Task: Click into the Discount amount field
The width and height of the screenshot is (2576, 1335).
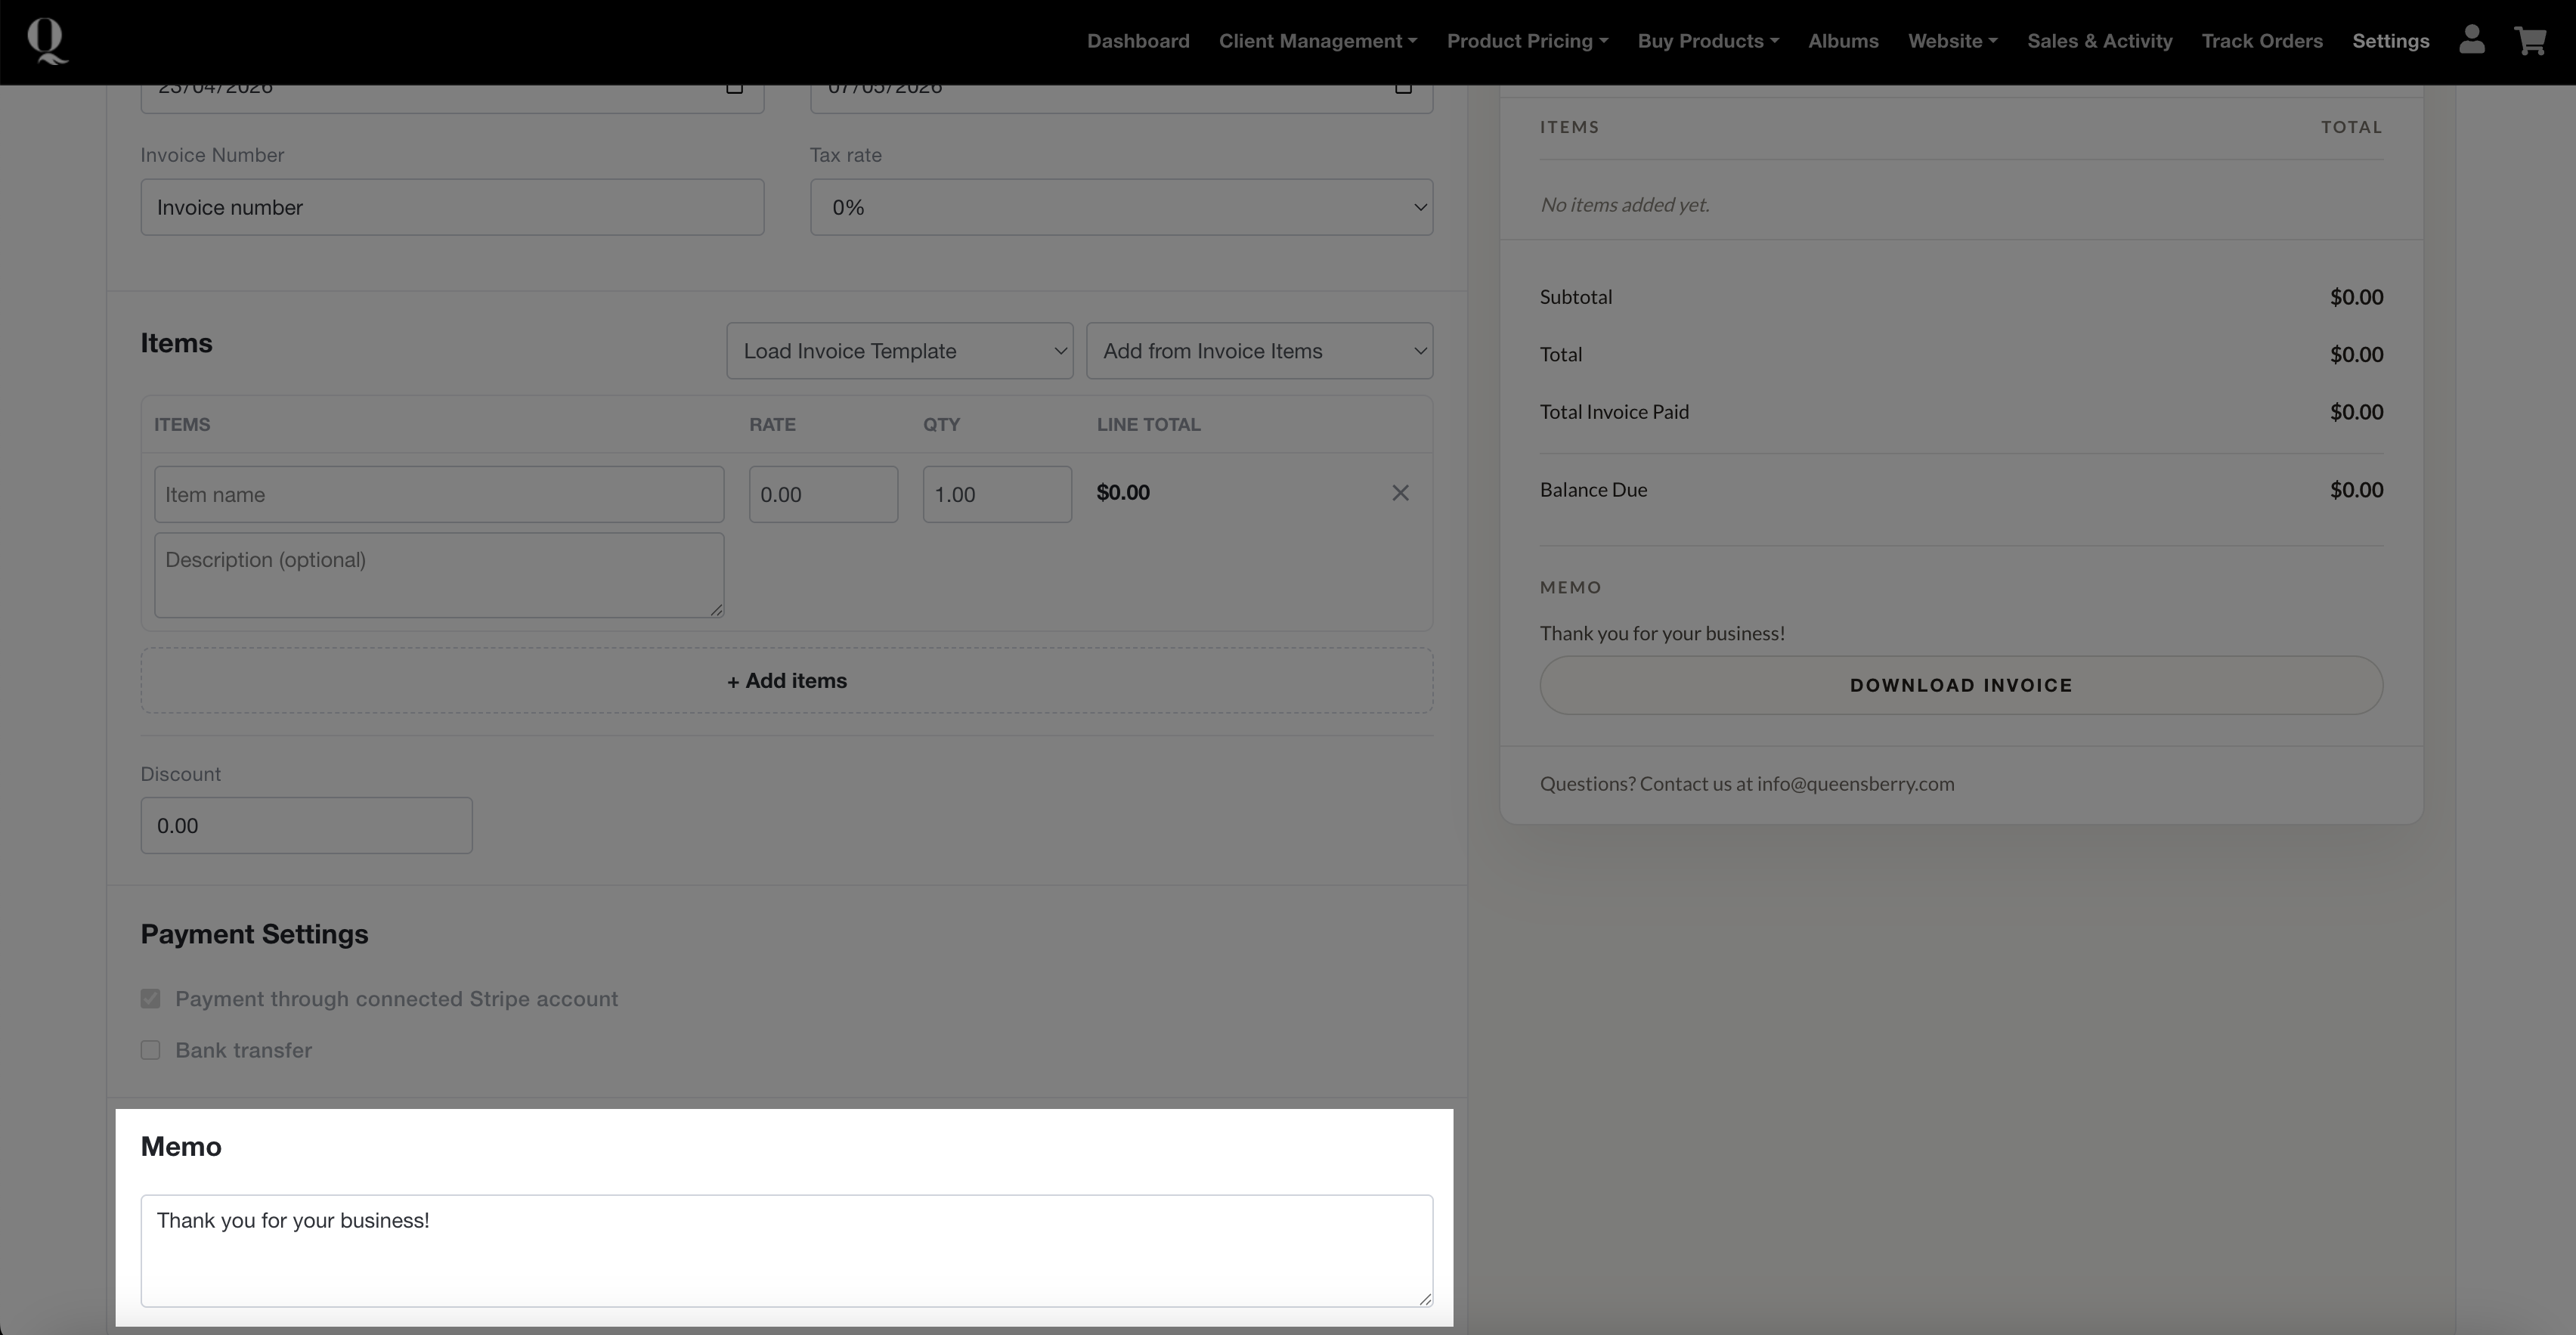Action: [x=306, y=826]
